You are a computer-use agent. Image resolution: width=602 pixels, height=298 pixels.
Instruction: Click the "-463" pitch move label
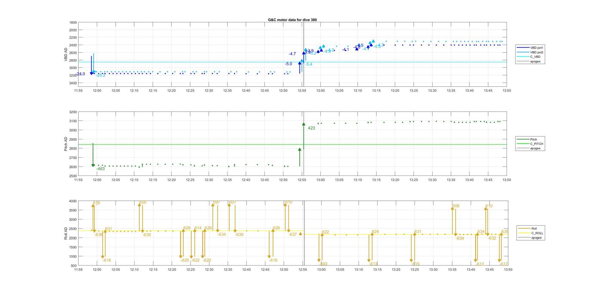click(x=100, y=169)
